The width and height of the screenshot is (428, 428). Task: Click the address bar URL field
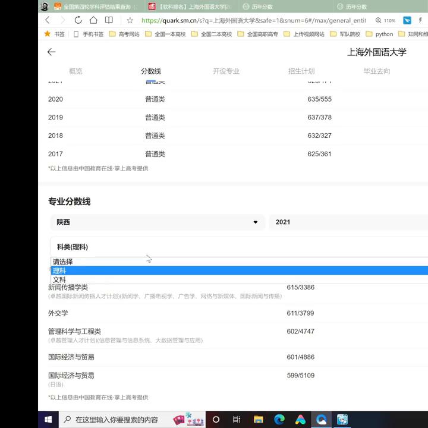point(254,20)
